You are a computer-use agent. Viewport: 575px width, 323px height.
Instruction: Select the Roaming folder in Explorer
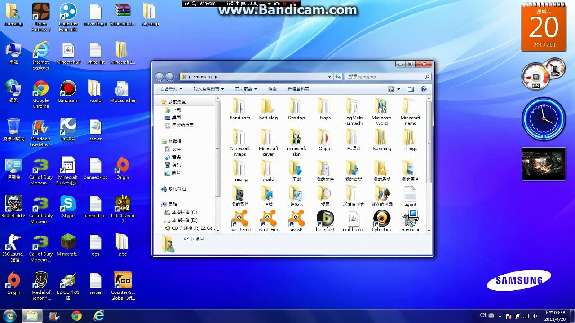point(382,140)
